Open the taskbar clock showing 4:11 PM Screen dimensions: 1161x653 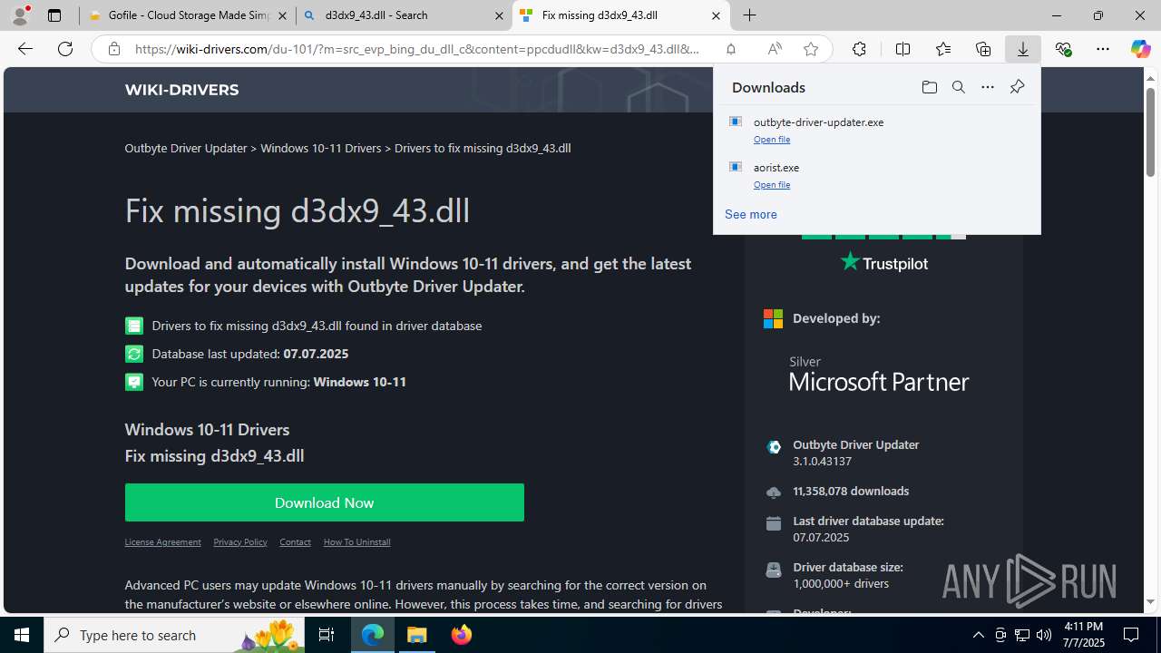click(1083, 635)
